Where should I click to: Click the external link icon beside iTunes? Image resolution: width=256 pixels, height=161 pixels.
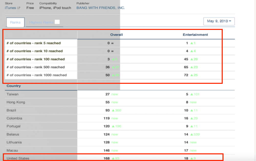click(x=18, y=8)
